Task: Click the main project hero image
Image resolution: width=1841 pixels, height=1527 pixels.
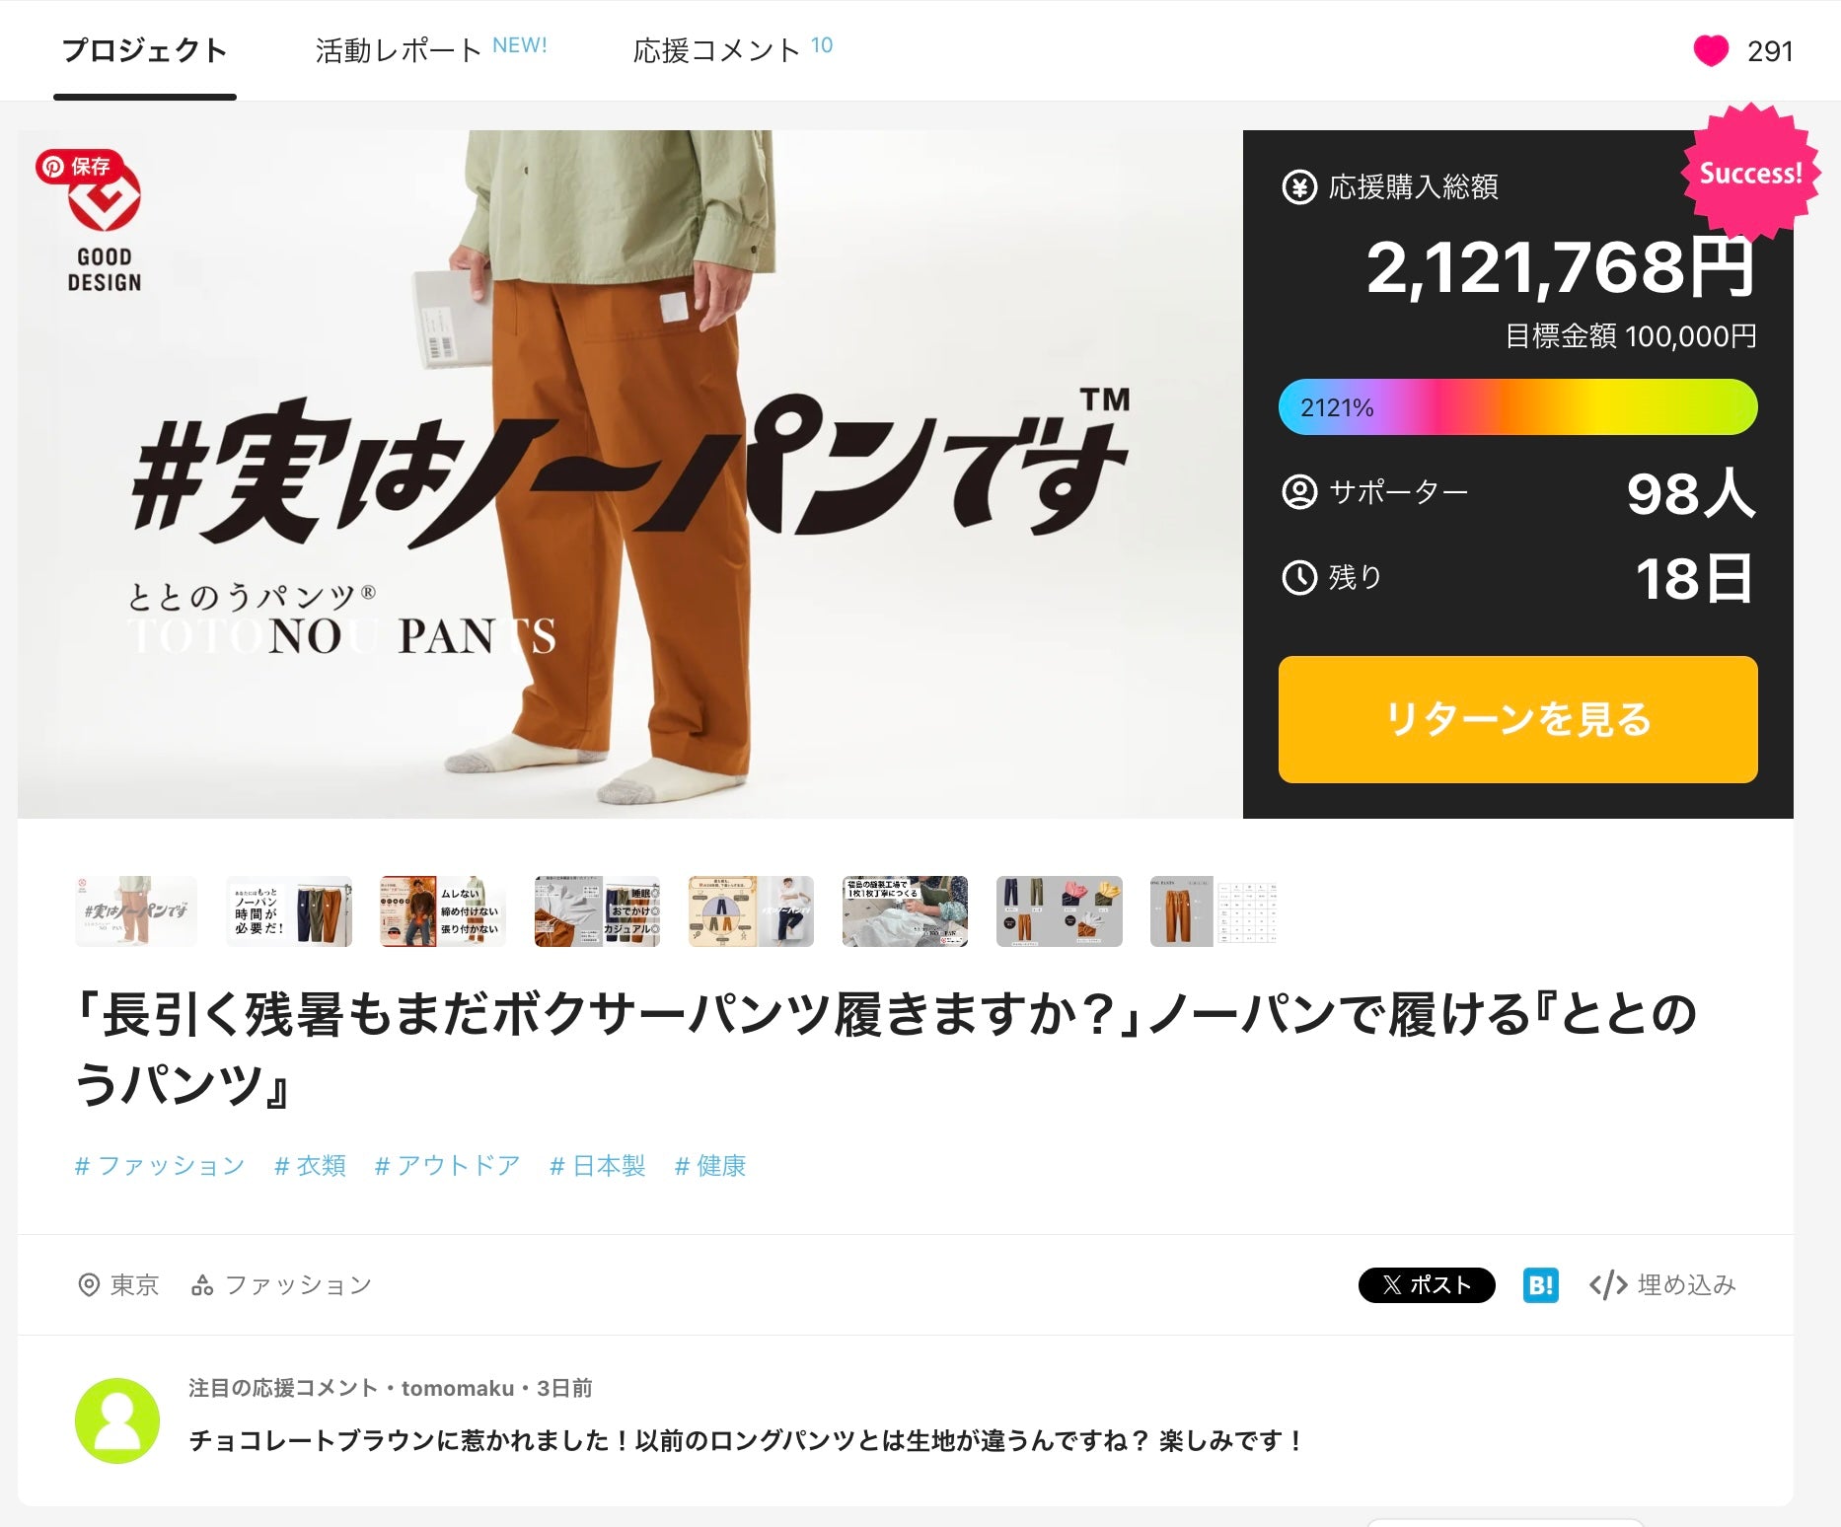Action: coord(629,474)
